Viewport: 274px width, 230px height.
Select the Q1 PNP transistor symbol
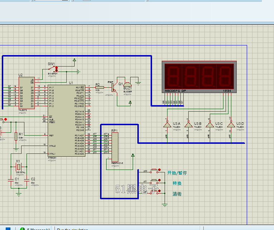click(x=114, y=88)
